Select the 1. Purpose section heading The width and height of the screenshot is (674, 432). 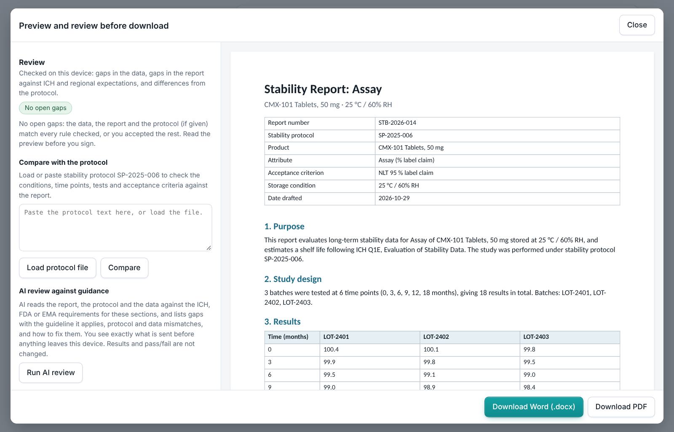coord(284,226)
